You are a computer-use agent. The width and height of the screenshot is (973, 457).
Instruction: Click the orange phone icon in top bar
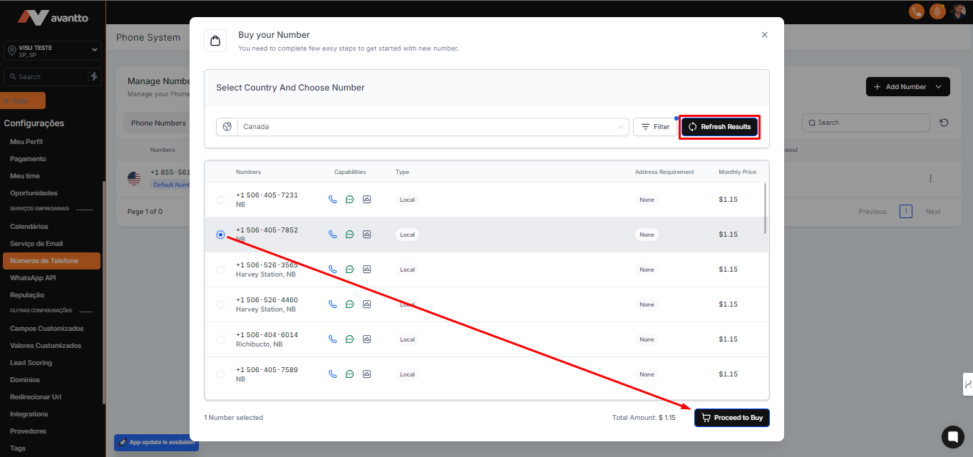click(917, 11)
